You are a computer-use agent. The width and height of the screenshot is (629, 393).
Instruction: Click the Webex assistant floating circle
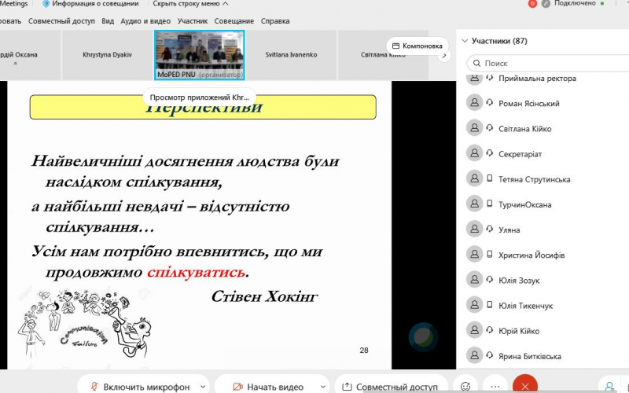(423, 337)
